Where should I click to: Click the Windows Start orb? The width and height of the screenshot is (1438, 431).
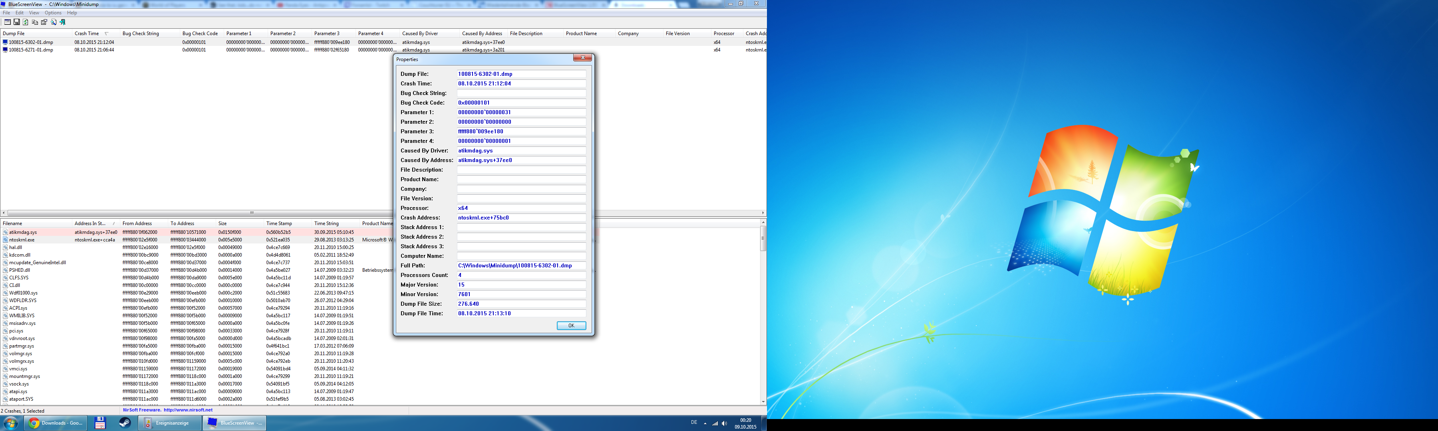coord(11,423)
